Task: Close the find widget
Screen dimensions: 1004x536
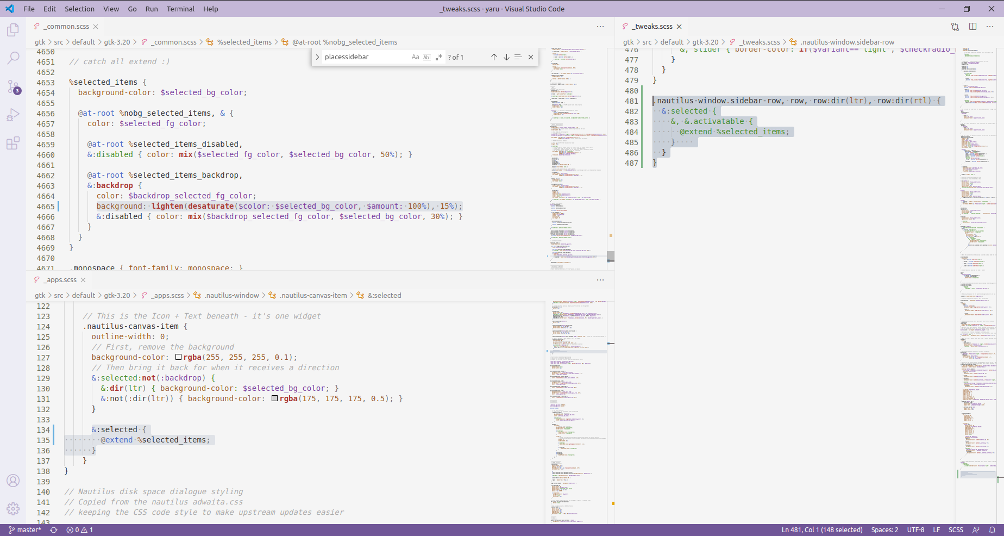Action: tap(531, 57)
